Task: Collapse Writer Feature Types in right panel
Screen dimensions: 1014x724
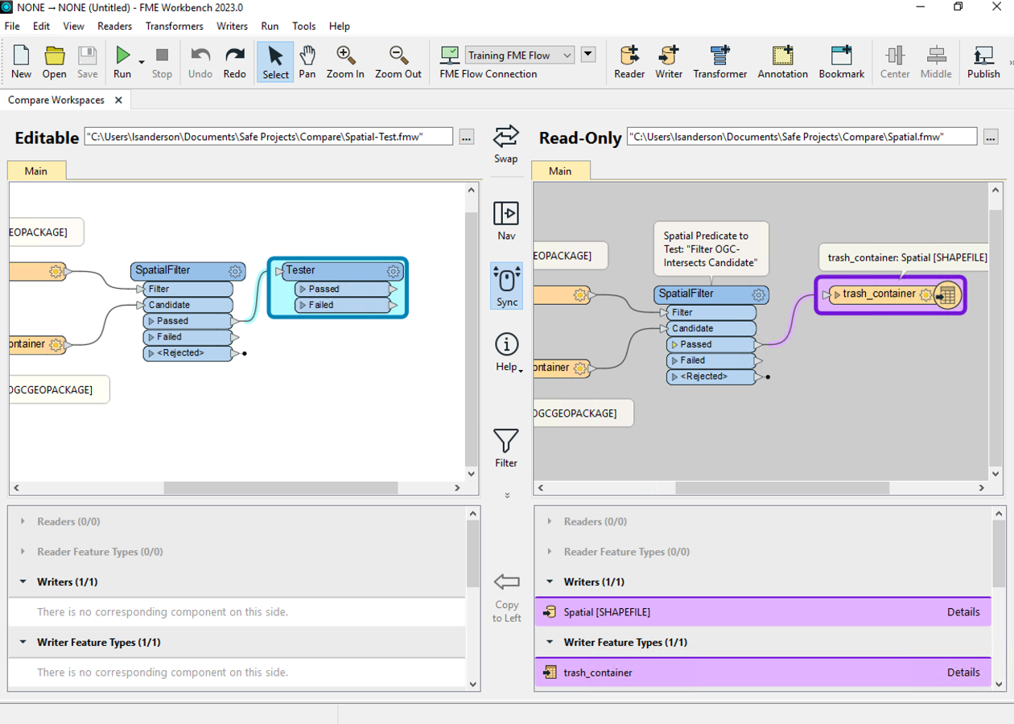Action: [550, 642]
